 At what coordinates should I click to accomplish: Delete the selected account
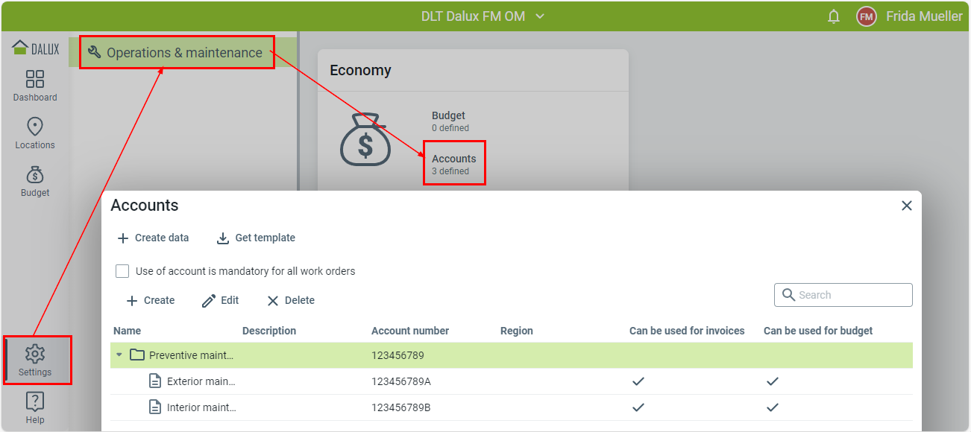(x=291, y=300)
